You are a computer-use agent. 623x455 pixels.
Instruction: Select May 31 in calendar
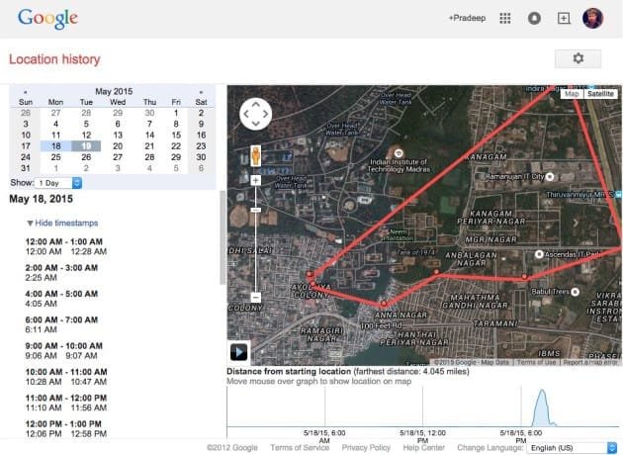tap(26, 168)
